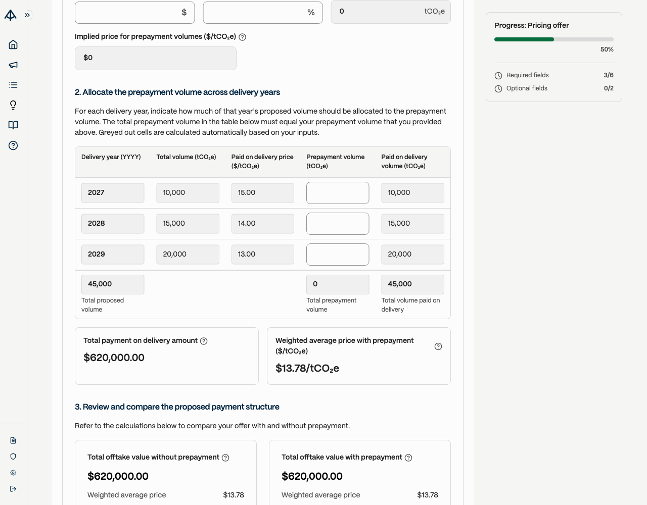Image resolution: width=647 pixels, height=505 pixels.
Task: Click help icon for Weighted average price with prepayment
Action: [x=438, y=346]
